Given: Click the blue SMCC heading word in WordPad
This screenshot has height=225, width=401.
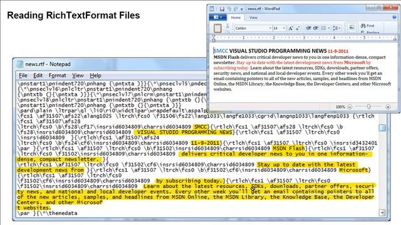Looking at the screenshot, I should click(221, 51).
